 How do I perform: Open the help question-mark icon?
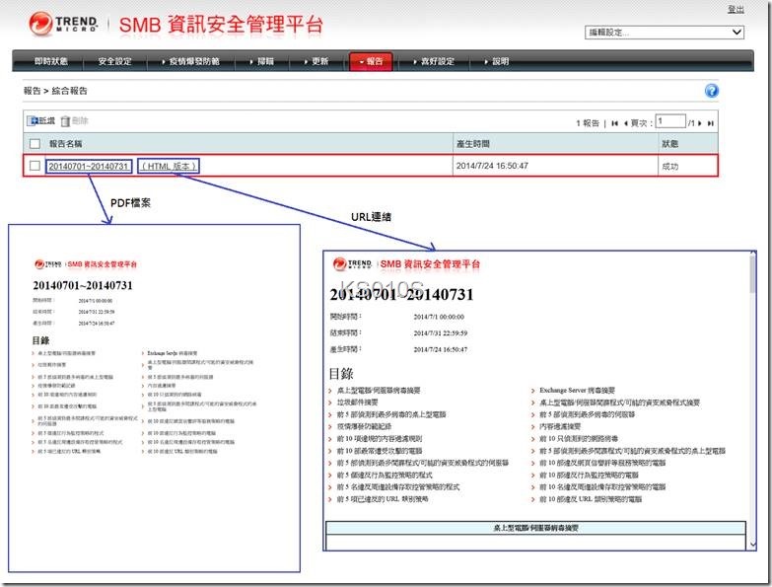[x=712, y=91]
